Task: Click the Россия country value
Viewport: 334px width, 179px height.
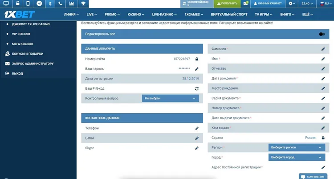Action: coord(310,138)
